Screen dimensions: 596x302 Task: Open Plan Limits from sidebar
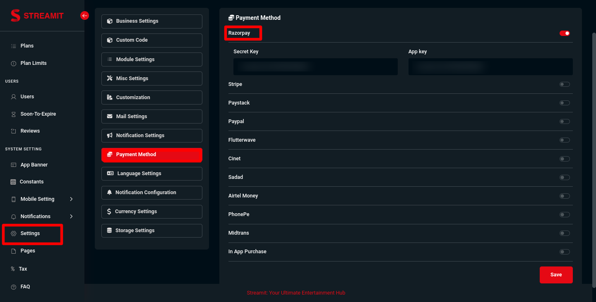(x=34, y=63)
